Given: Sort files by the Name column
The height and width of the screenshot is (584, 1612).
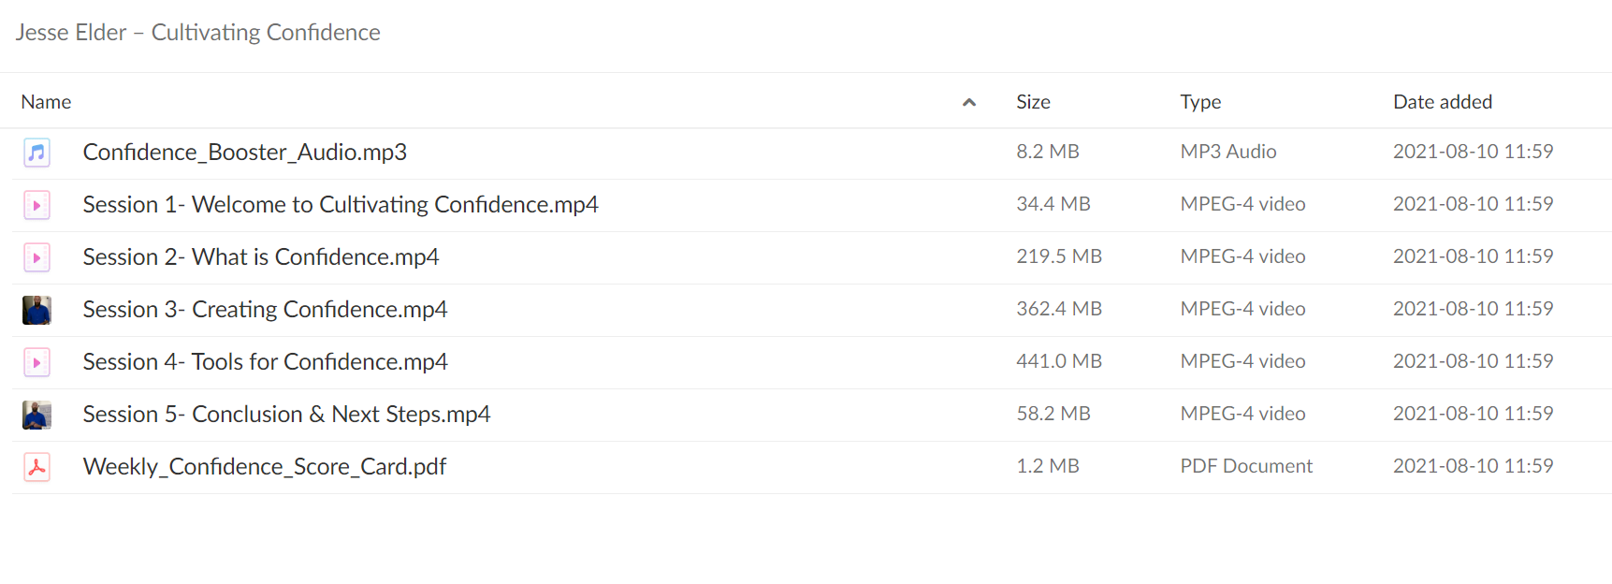Looking at the screenshot, I should point(46,102).
